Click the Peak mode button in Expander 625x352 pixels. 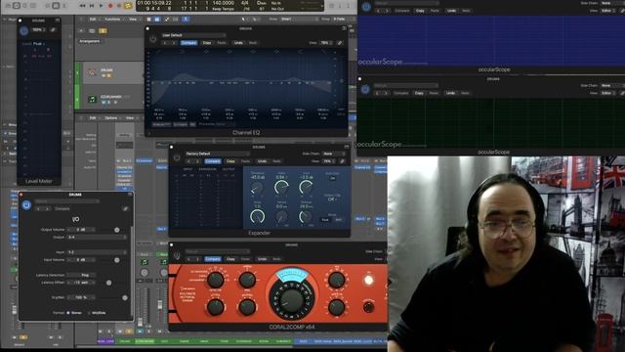point(325,219)
